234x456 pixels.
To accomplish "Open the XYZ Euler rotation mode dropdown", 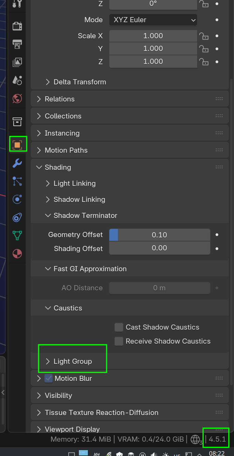I will pyautogui.click(x=153, y=20).
